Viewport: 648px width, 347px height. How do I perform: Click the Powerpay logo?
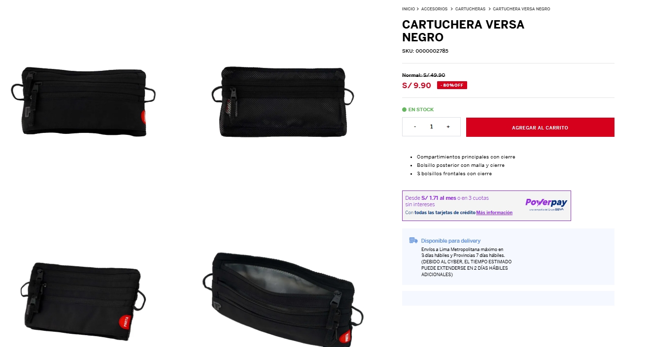pos(546,205)
